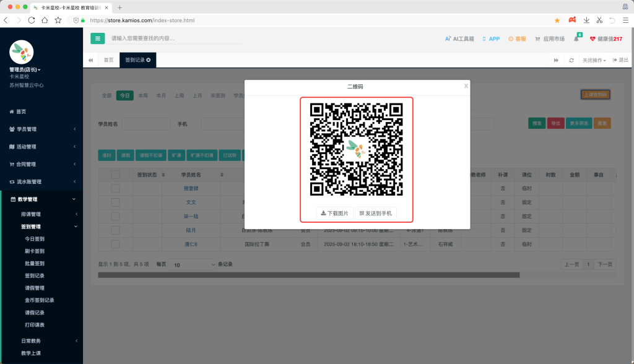Click the green hamburger menu toggle
634x364 pixels.
pyautogui.click(x=97, y=38)
